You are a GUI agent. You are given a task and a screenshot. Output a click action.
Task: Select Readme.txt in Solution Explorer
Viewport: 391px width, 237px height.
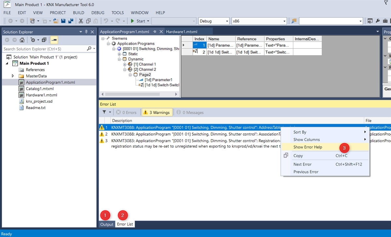pyautogui.click(x=36, y=108)
